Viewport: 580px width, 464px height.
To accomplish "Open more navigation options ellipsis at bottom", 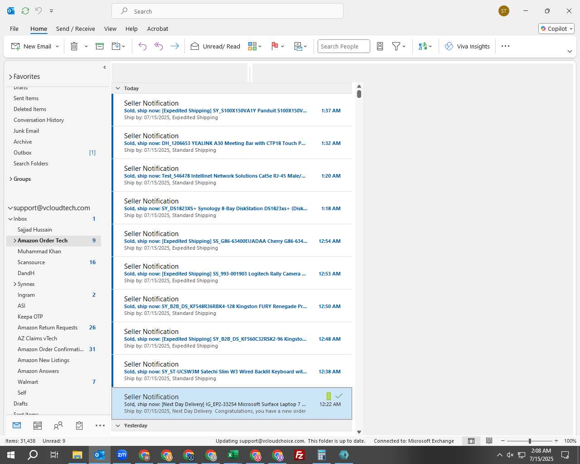I will tap(100, 425).
